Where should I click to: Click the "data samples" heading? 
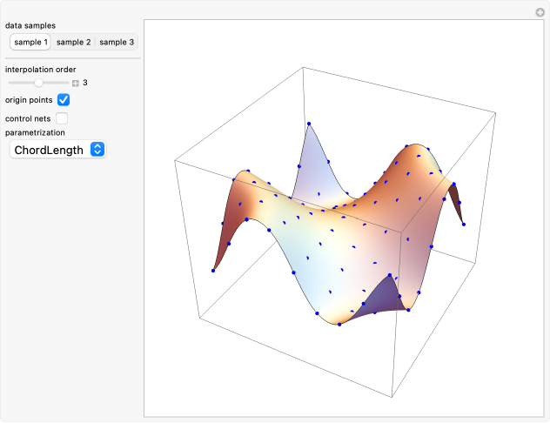click(x=30, y=25)
